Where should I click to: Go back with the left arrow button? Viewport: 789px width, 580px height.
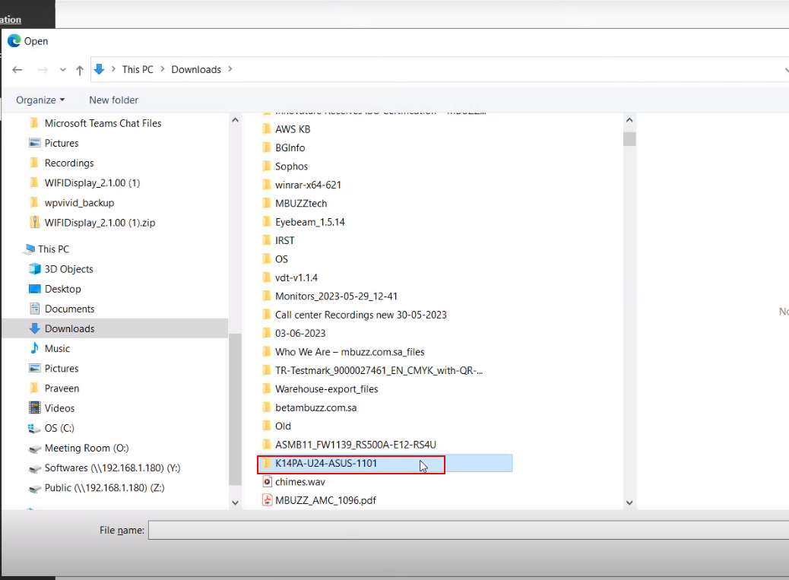pyautogui.click(x=17, y=70)
